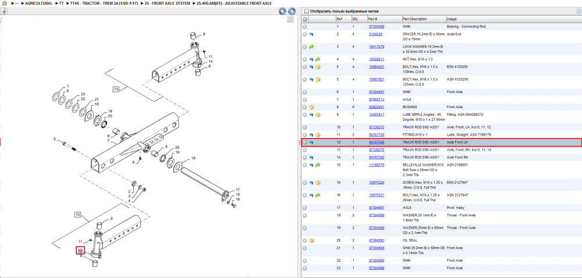Open the '---' breadcrumb root level
The image size is (582, 278).
coord(17,3)
